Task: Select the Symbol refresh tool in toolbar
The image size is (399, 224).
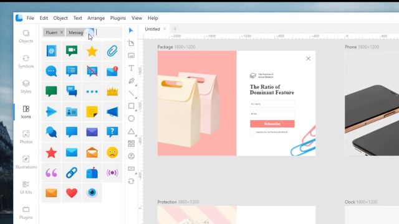Action: coord(131,181)
